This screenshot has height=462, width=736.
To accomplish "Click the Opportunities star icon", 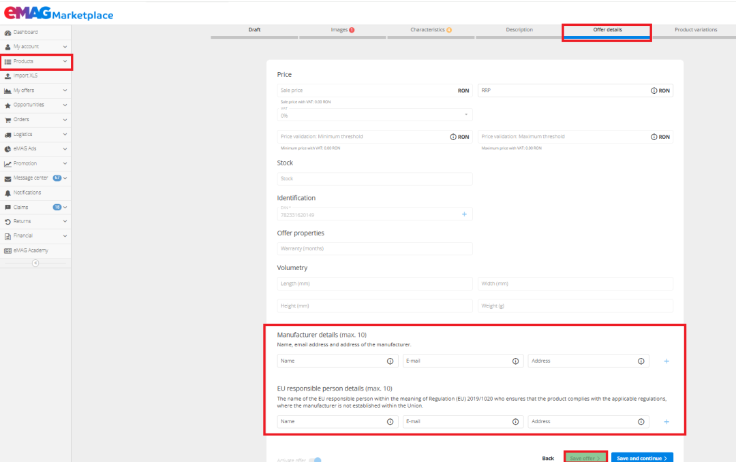I will click(x=7, y=105).
